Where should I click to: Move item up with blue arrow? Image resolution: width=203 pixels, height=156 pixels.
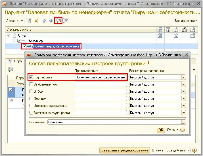(x=44, y=21)
